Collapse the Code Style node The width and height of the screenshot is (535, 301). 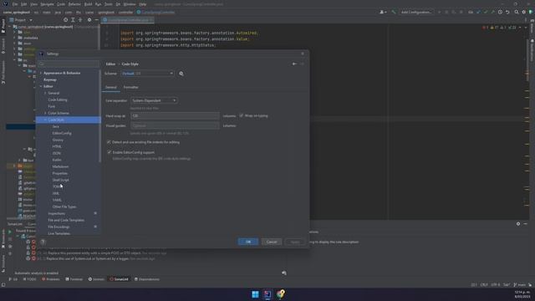45,120
